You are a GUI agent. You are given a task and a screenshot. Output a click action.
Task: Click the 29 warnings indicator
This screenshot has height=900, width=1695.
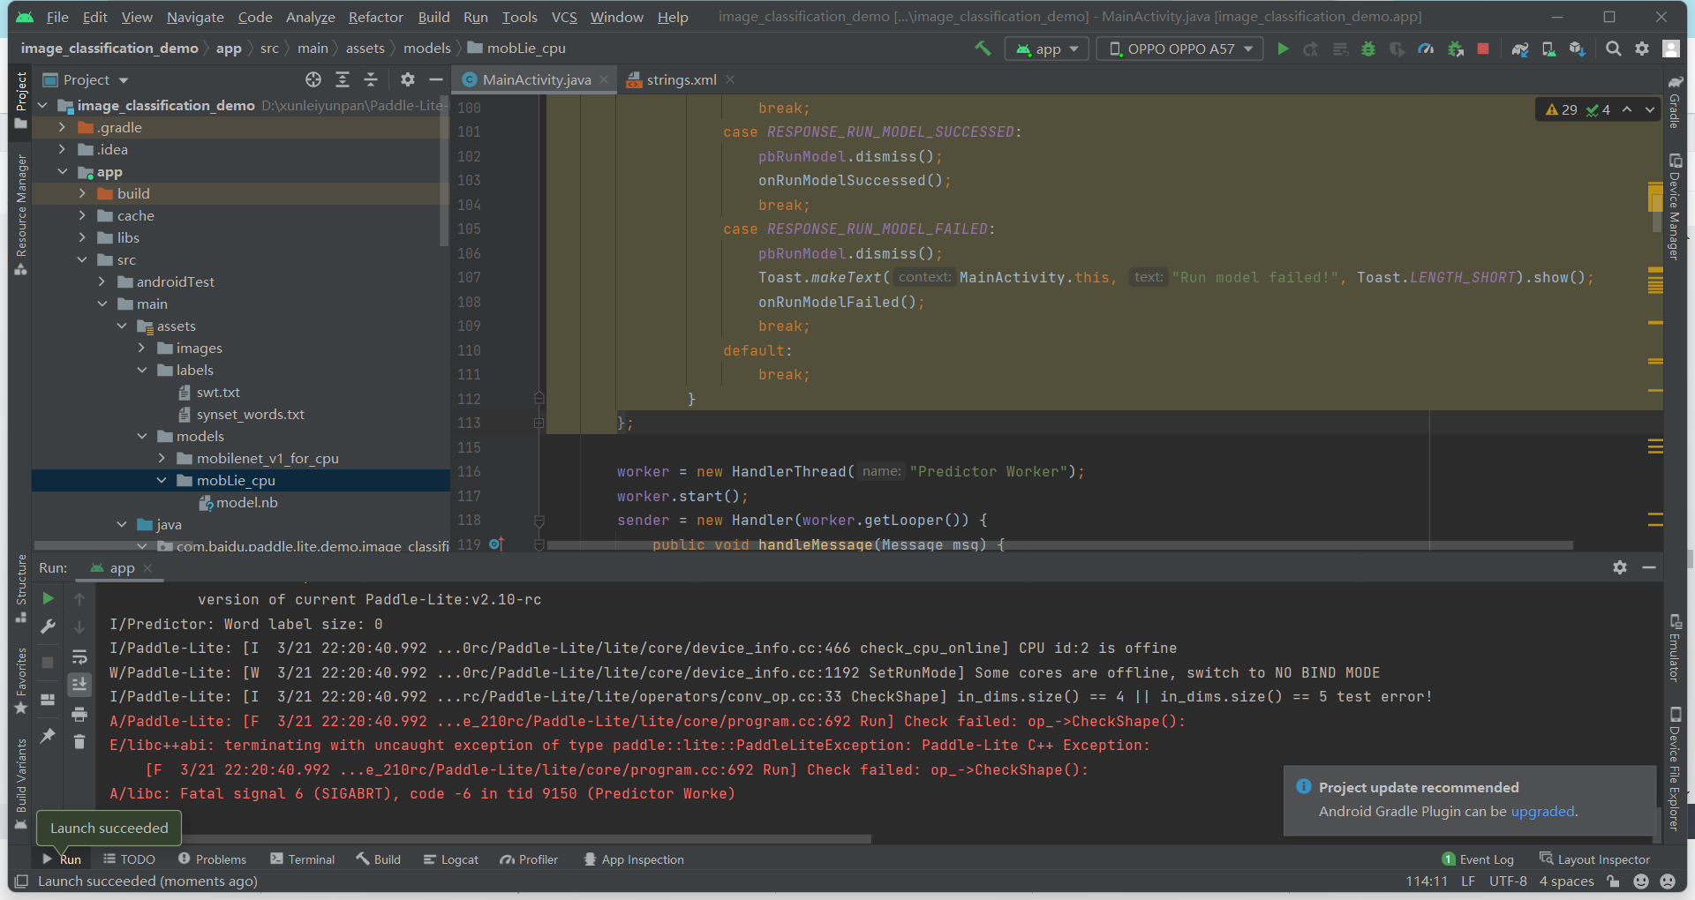click(1561, 109)
